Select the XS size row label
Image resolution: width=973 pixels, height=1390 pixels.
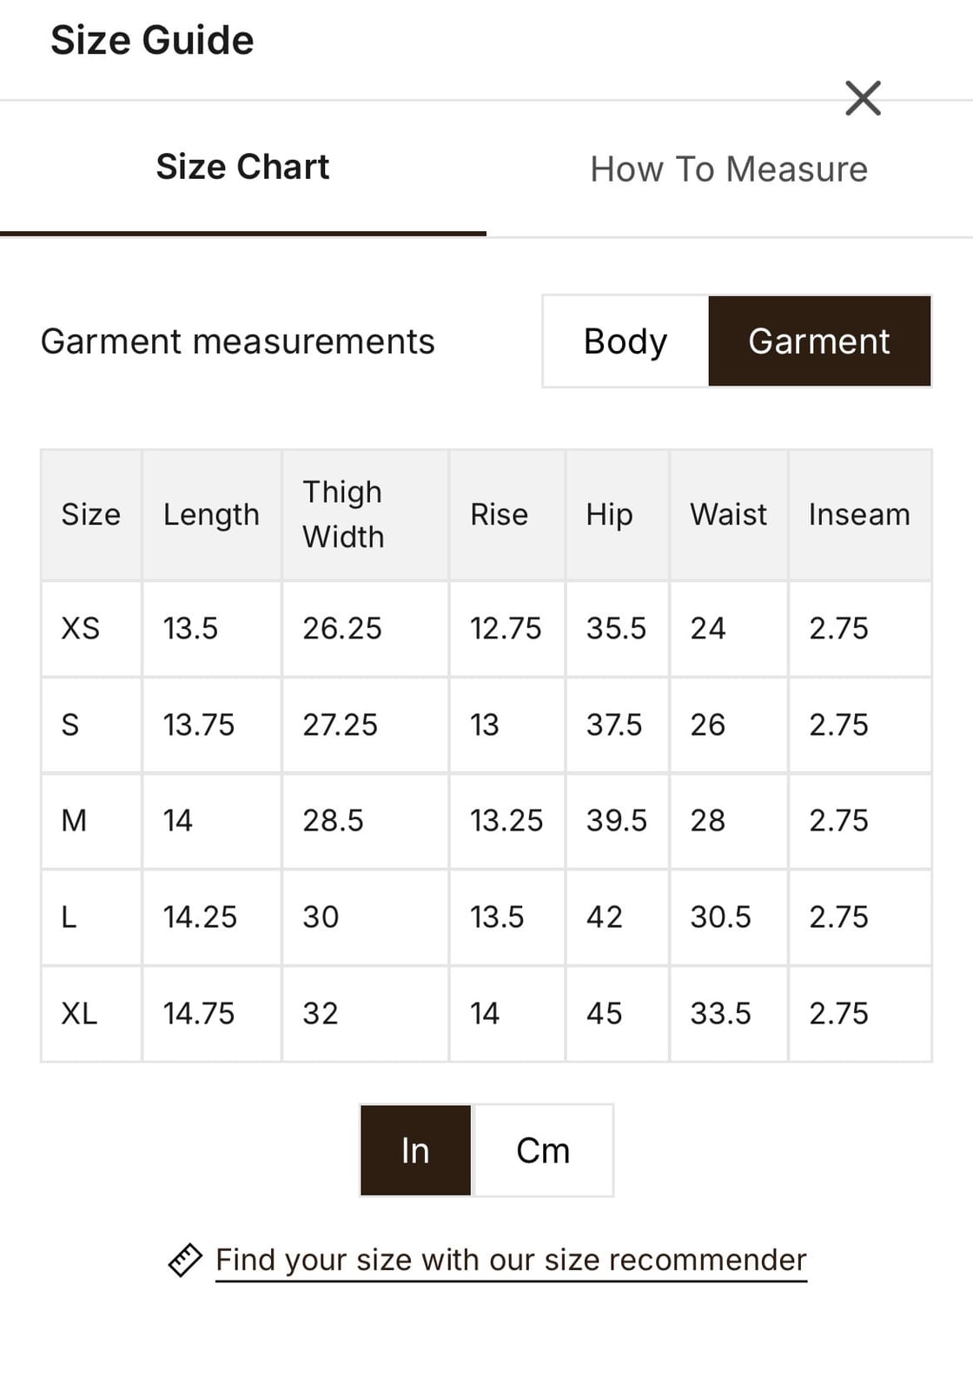click(x=81, y=628)
